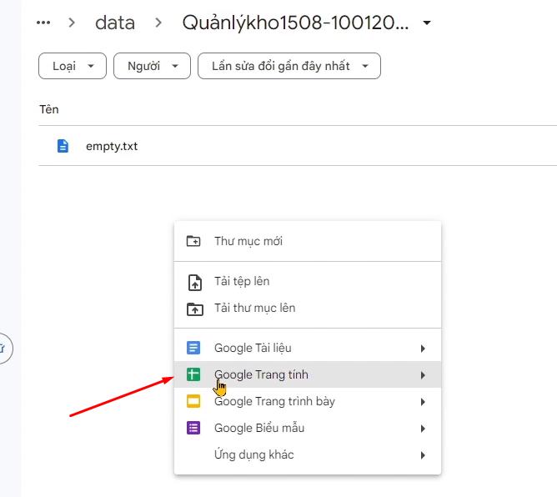Click the purple Google Biểu mẫu icon

point(193,429)
